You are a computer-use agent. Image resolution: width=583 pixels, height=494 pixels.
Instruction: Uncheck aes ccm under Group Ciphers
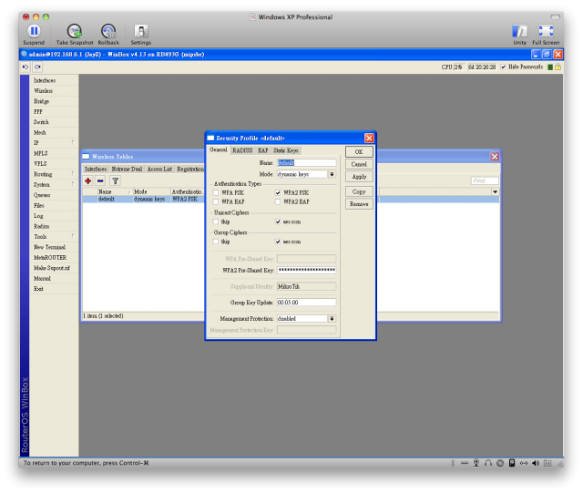tap(278, 242)
